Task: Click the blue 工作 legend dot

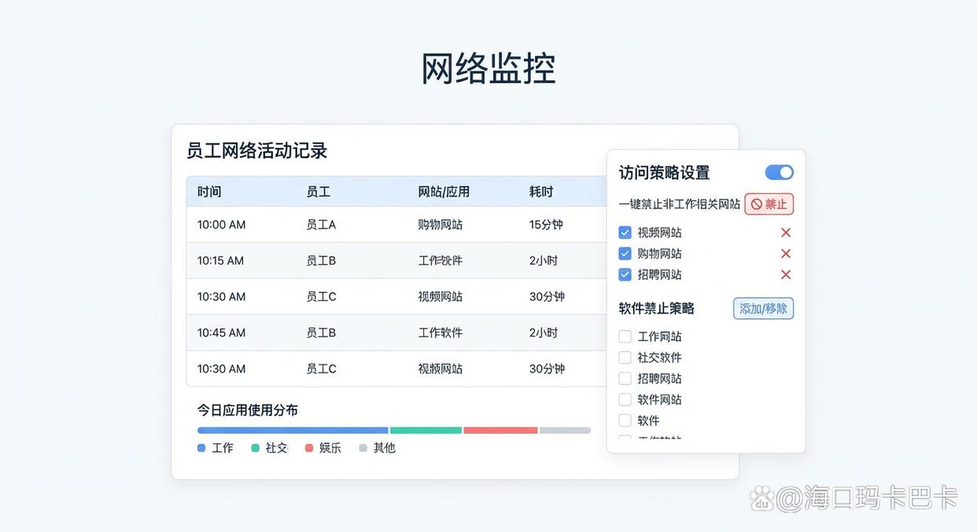Action: 201,447
